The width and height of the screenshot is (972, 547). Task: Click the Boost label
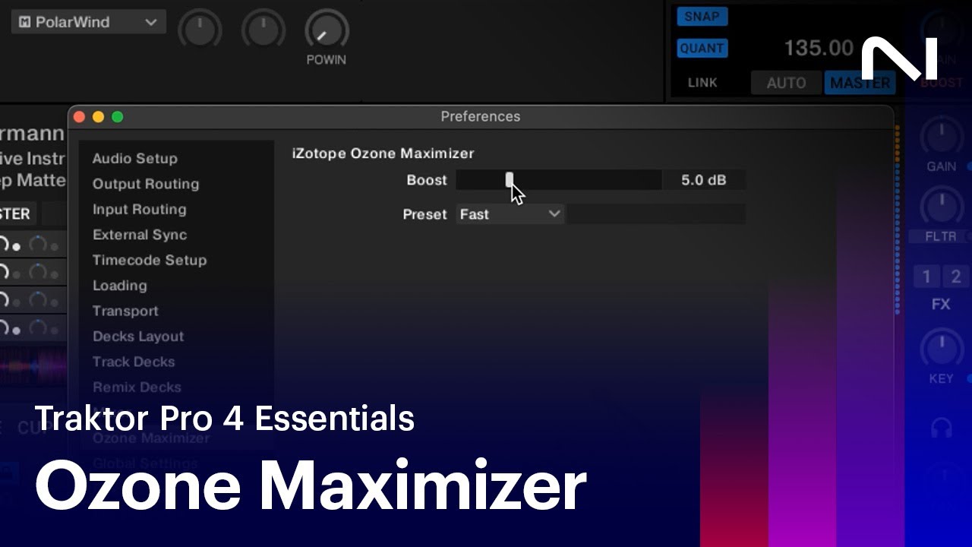coord(427,180)
